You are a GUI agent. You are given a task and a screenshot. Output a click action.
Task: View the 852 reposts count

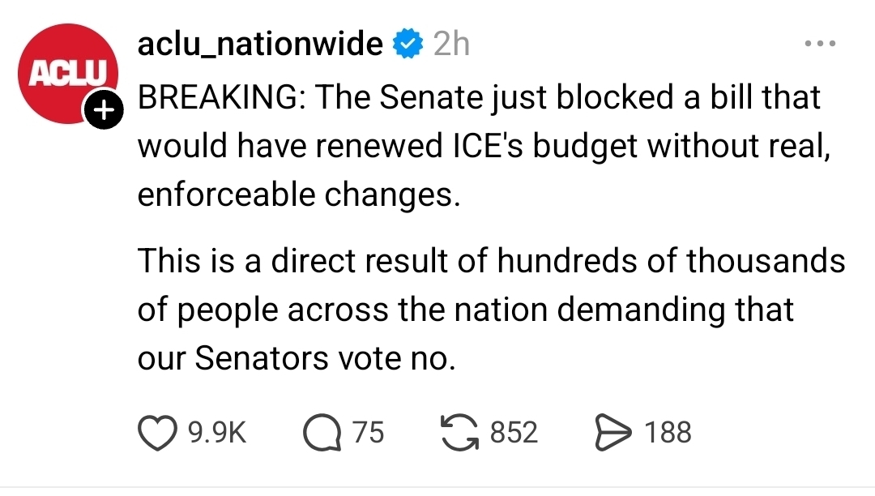click(x=514, y=432)
